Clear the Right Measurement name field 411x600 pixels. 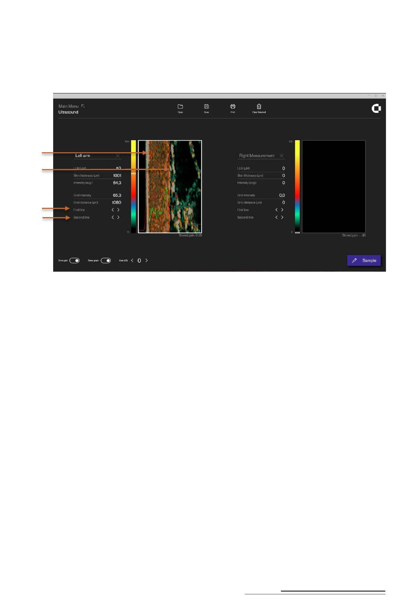coord(282,156)
